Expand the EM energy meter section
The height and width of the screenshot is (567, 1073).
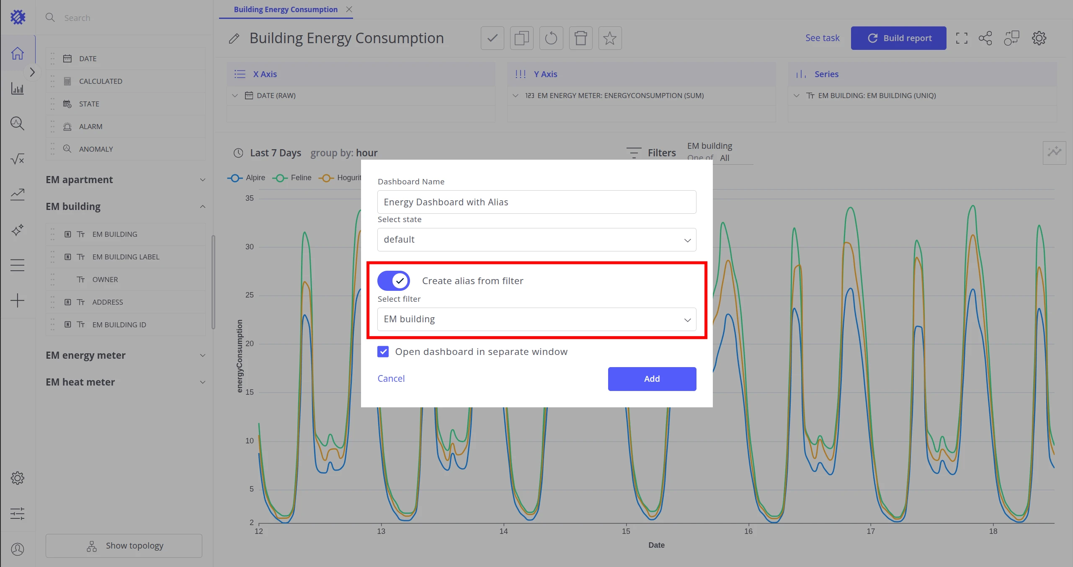[x=125, y=355]
